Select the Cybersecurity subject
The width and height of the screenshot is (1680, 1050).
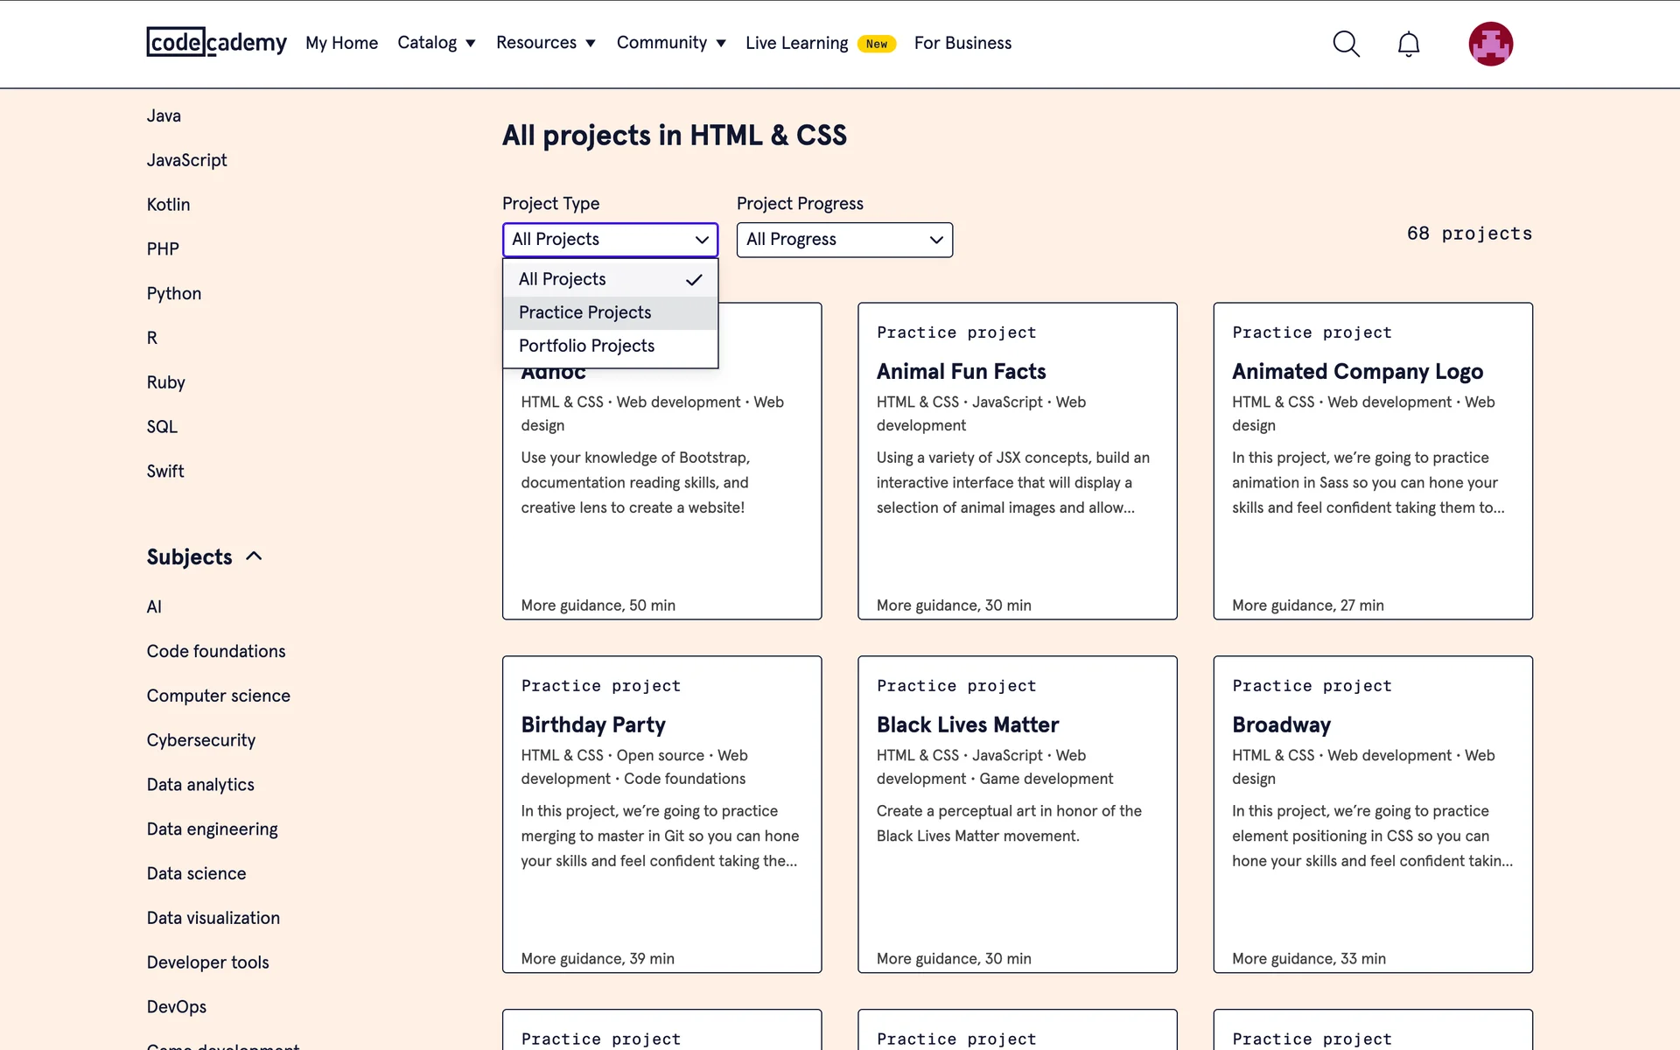201,740
